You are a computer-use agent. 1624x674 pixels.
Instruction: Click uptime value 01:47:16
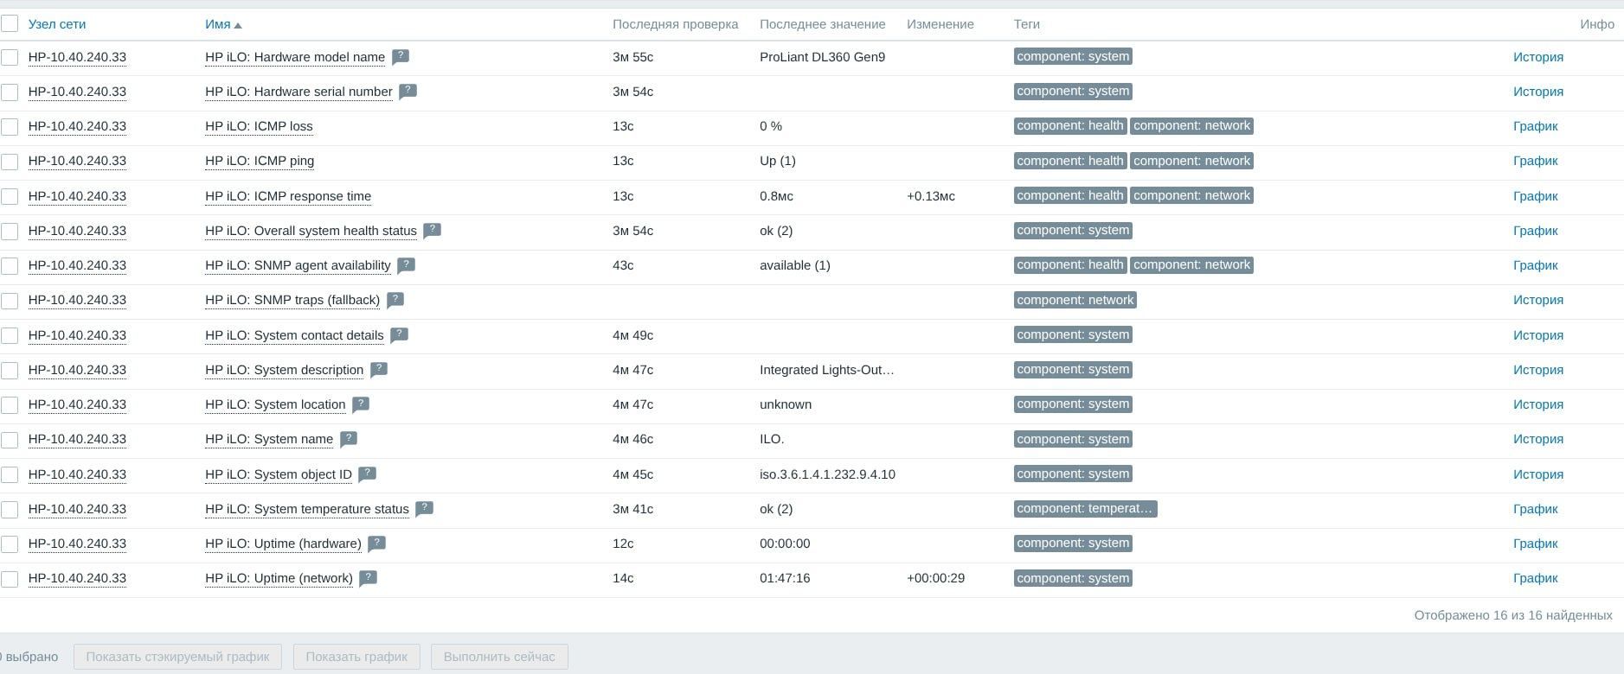click(x=785, y=578)
